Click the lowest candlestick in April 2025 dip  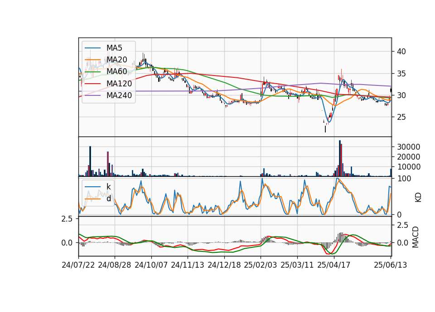pos(325,129)
